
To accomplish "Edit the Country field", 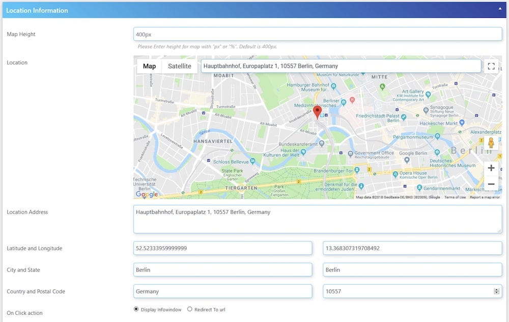I will [x=223, y=291].
